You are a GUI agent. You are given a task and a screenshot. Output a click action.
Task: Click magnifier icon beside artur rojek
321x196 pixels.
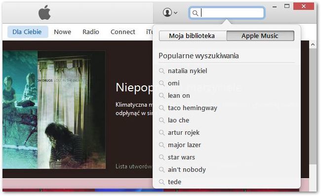161,133
